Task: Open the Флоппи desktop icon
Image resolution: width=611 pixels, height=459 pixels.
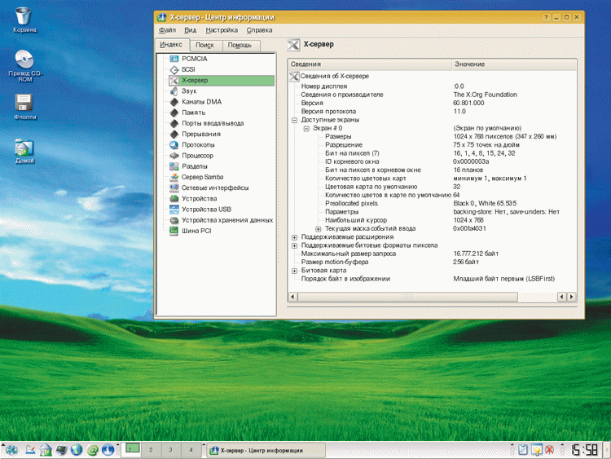Action: coord(24,103)
